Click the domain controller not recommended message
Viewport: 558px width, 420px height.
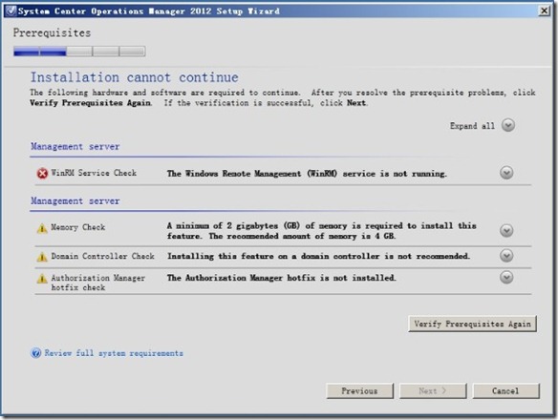coord(318,256)
